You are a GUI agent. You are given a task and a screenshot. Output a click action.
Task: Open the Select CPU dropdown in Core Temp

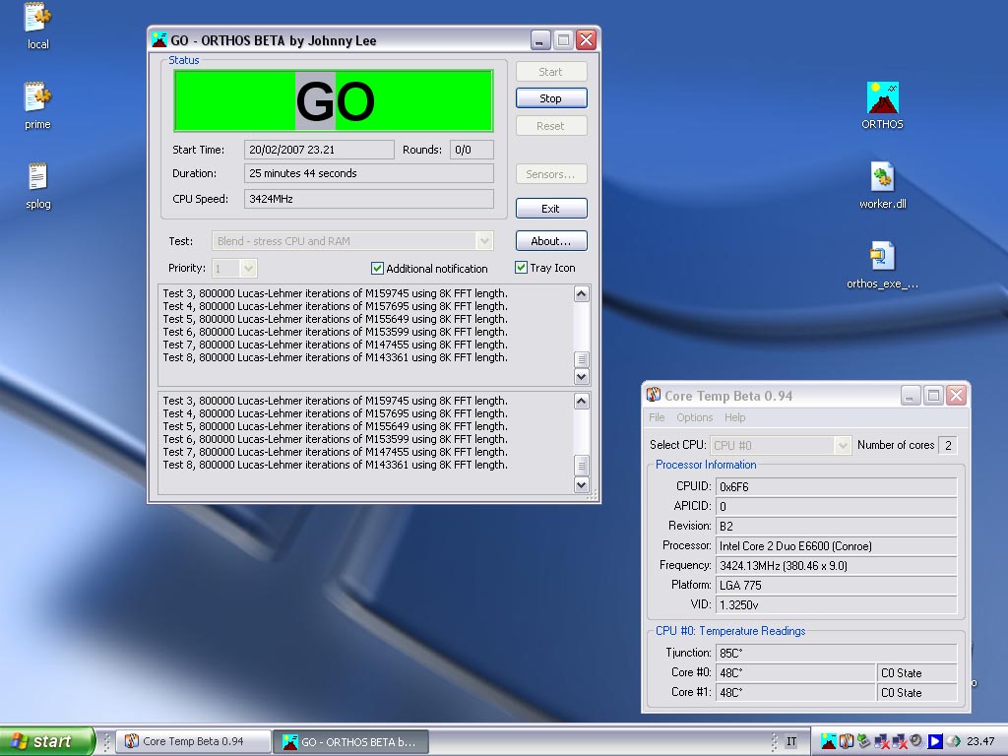coord(843,445)
